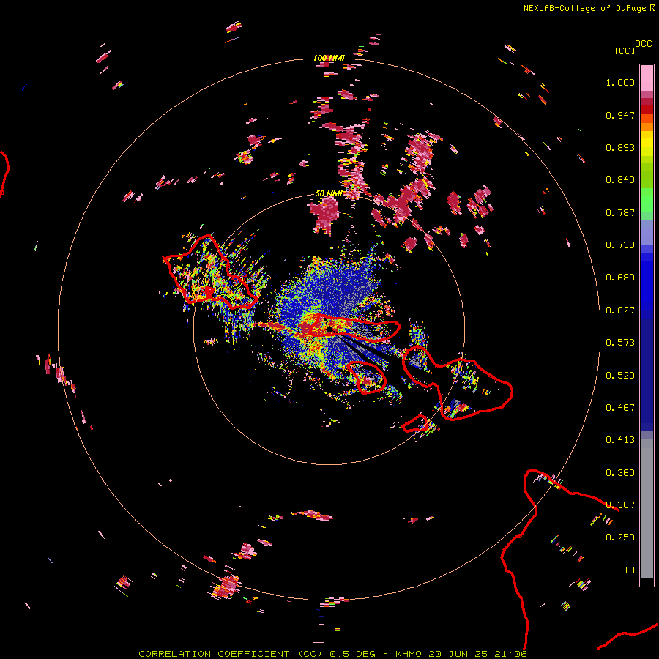The width and height of the screenshot is (659, 659).
Task: Click the black radar site dot at center
Action: pyautogui.click(x=329, y=329)
